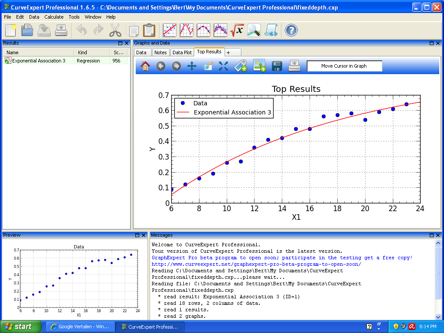The height and width of the screenshot is (333, 444).
Task: Click the open file folder icon
Action: 27,30
